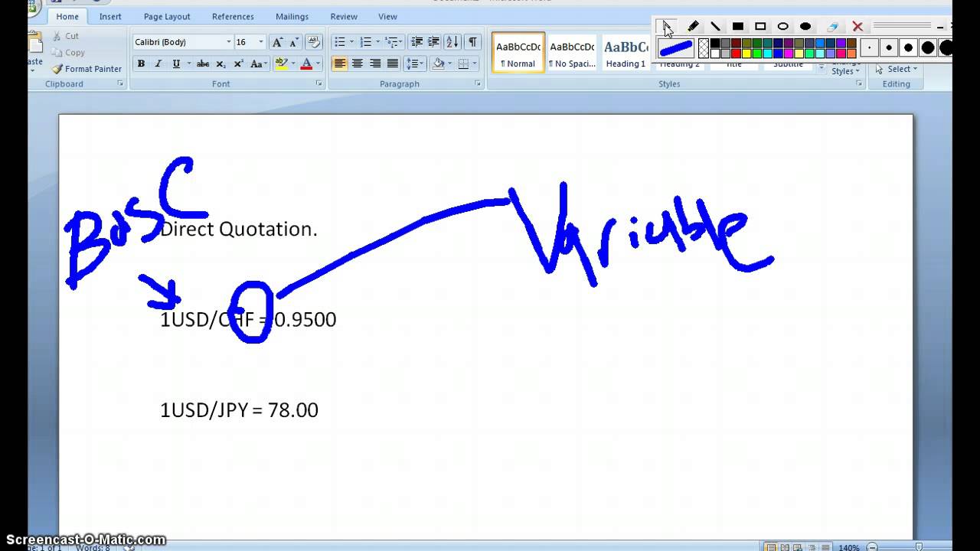Click the red X clear-drawing icon

coord(857,27)
